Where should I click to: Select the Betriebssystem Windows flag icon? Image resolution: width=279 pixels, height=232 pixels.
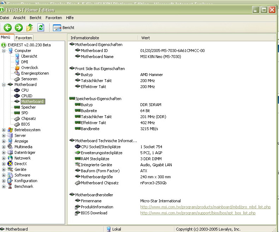pos(10,130)
